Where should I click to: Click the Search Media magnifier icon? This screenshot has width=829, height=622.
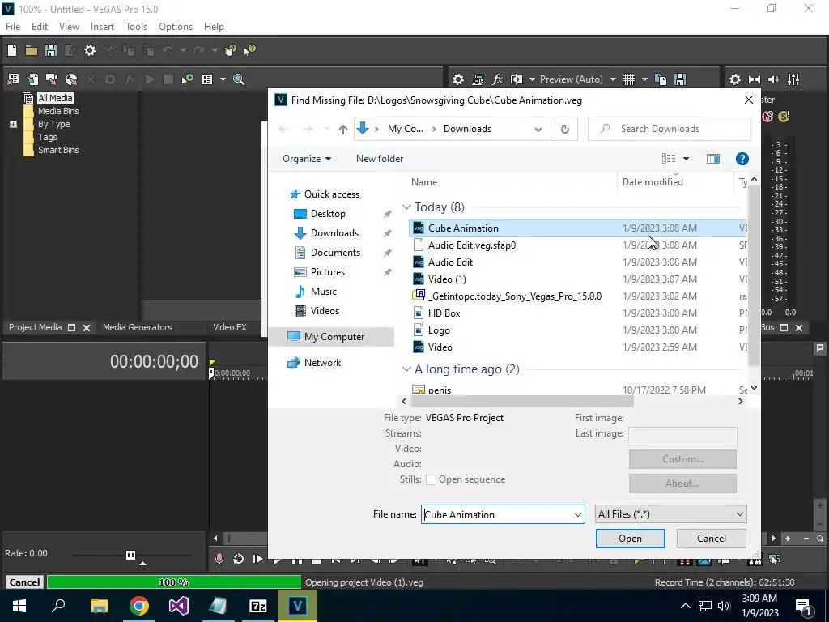click(239, 79)
